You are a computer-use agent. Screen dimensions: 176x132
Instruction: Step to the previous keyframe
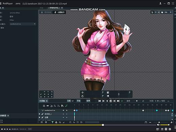click(x=103, y=101)
